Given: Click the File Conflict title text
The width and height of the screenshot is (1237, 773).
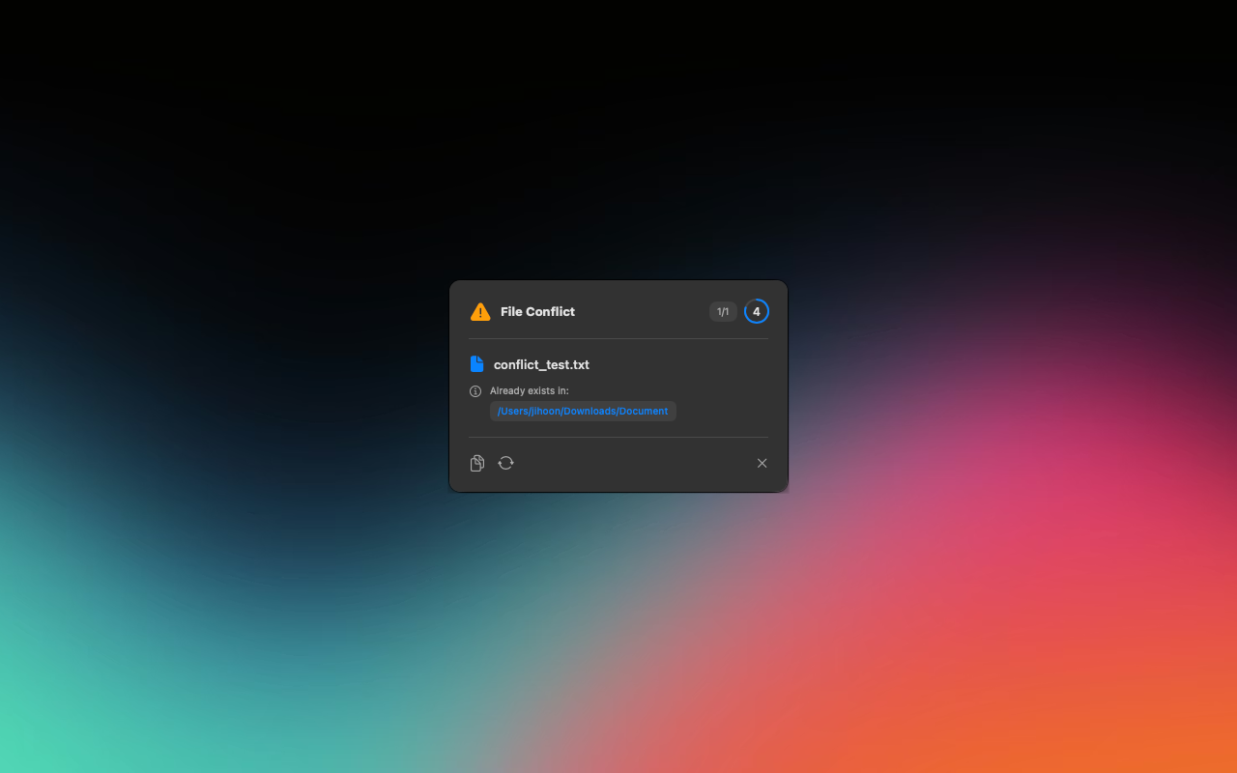Looking at the screenshot, I should coord(537,312).
